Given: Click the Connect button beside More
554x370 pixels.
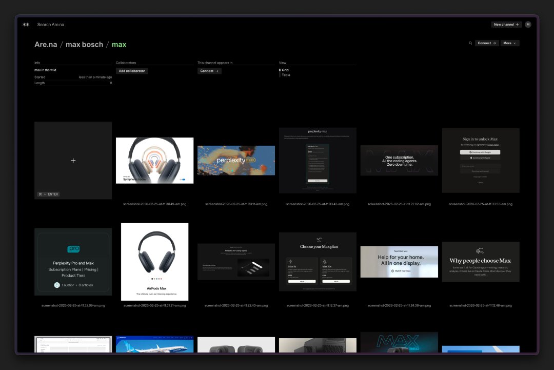Looking at the screenshot, I should point(486,43).
